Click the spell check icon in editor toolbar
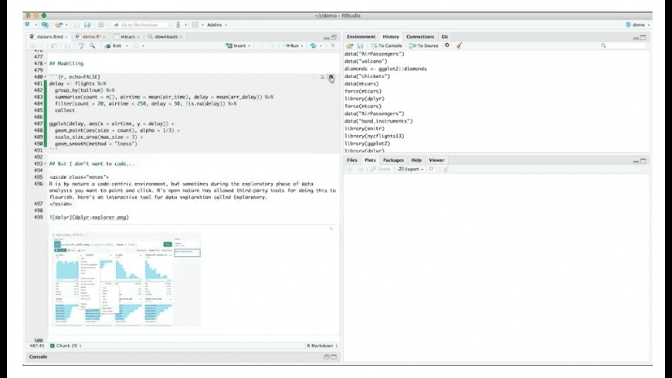The image size is (672, 378). 81,46
